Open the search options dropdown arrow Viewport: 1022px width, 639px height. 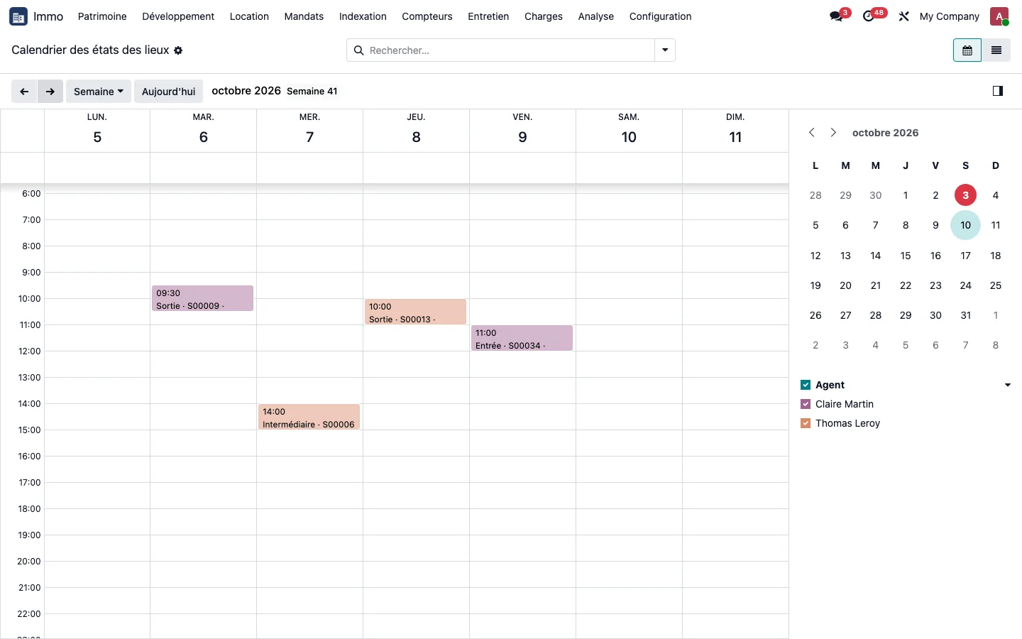665,50
